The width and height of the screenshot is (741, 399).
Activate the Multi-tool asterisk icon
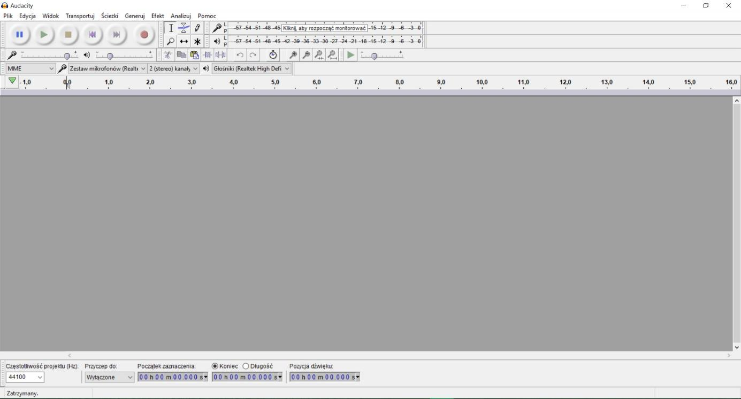pos(197,41)
